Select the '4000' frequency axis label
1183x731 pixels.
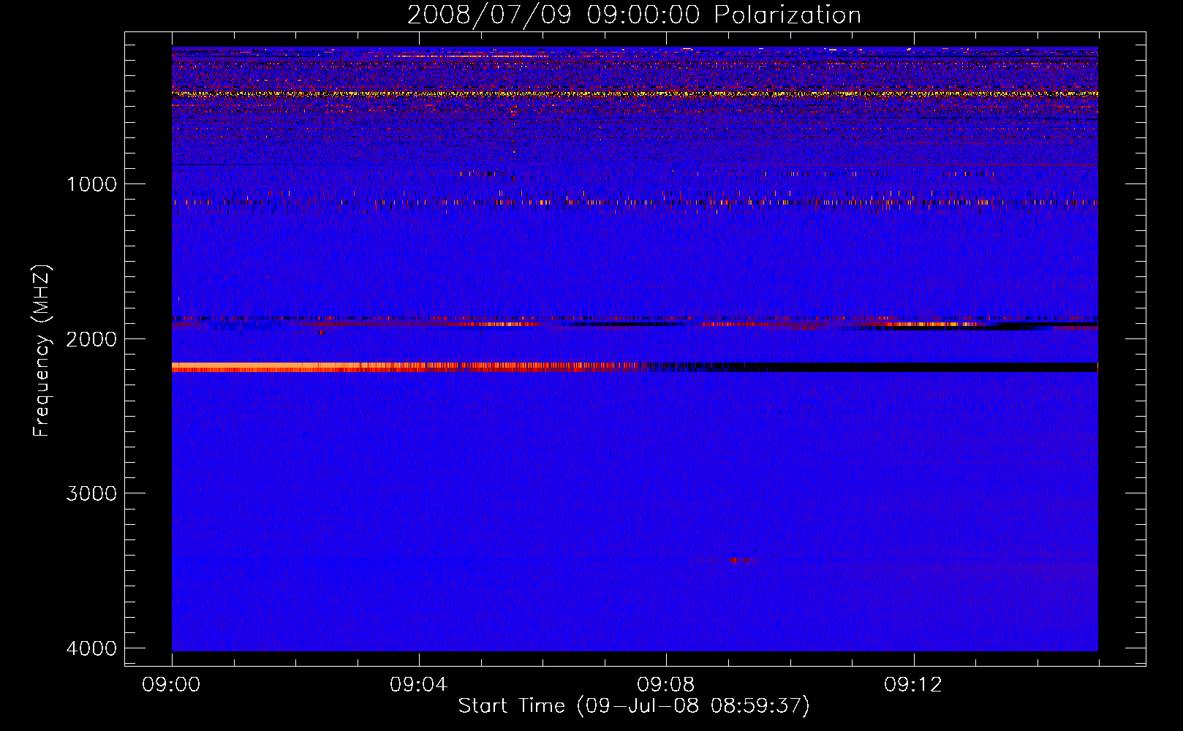91,648
